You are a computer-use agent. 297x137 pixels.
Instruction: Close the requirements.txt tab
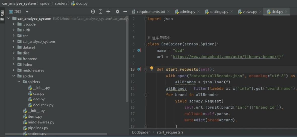(x=168, y=12)
